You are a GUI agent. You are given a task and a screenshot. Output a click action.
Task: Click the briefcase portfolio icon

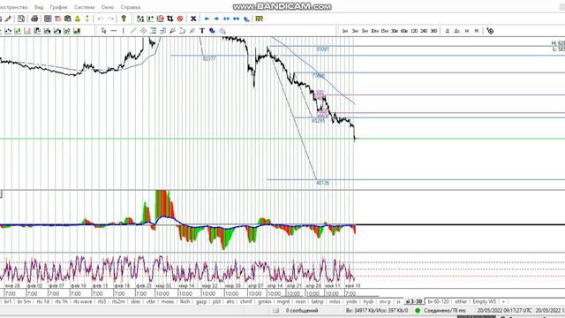click(67, 19)
